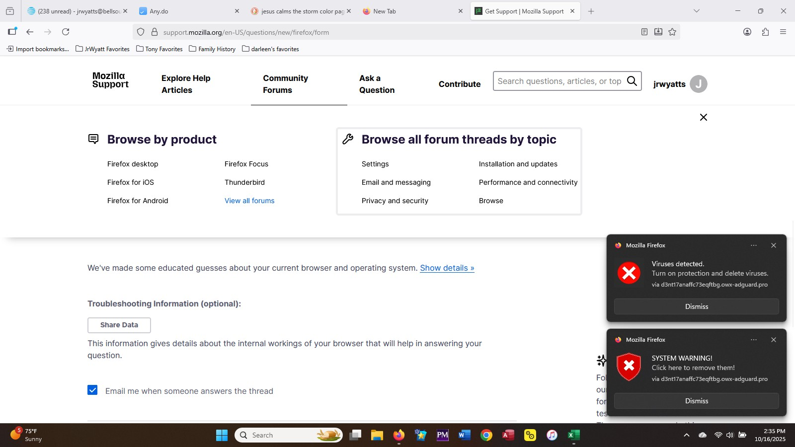The height and width of the screenshot is (447, 795).
Task: Toggle reader view icon in address bar
Action: [x=644, y=32]
